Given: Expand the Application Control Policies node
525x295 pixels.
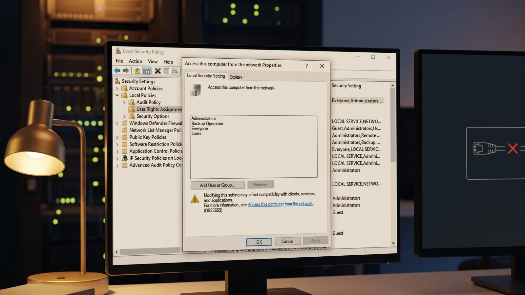Looking at the screenshot, I should pyautogui.click(x=117, y=151).
